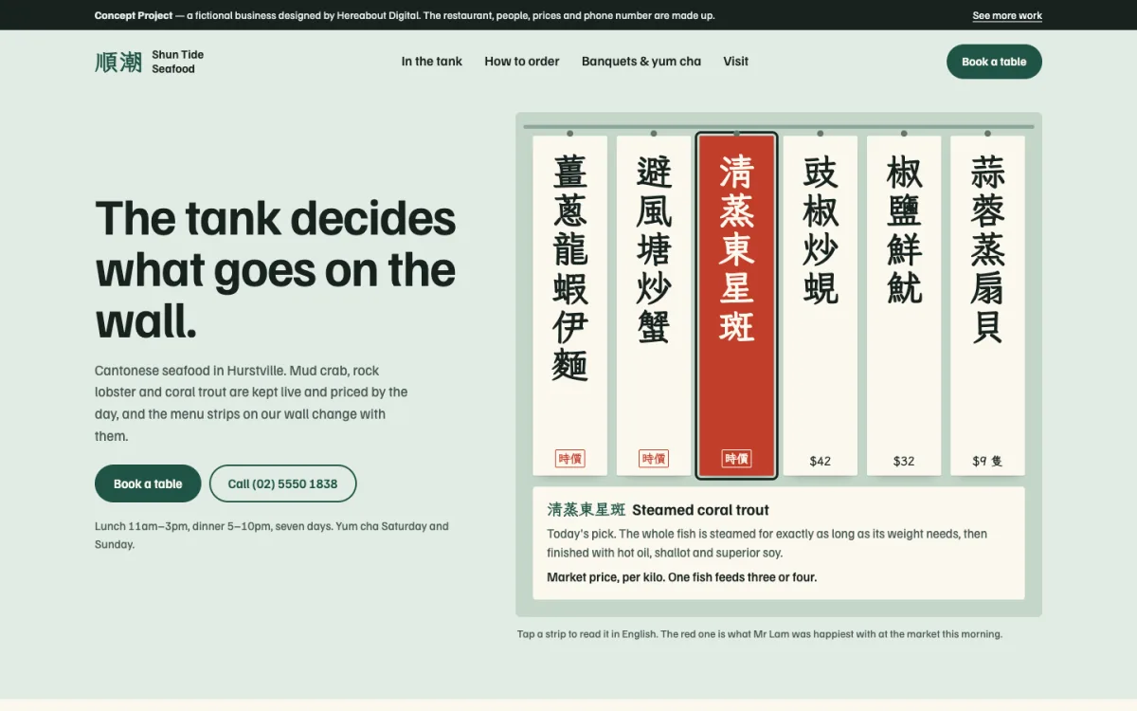
Task: Click the 順潮 Shun Tide Seafood logo
Action: click(x=150, y=62)
